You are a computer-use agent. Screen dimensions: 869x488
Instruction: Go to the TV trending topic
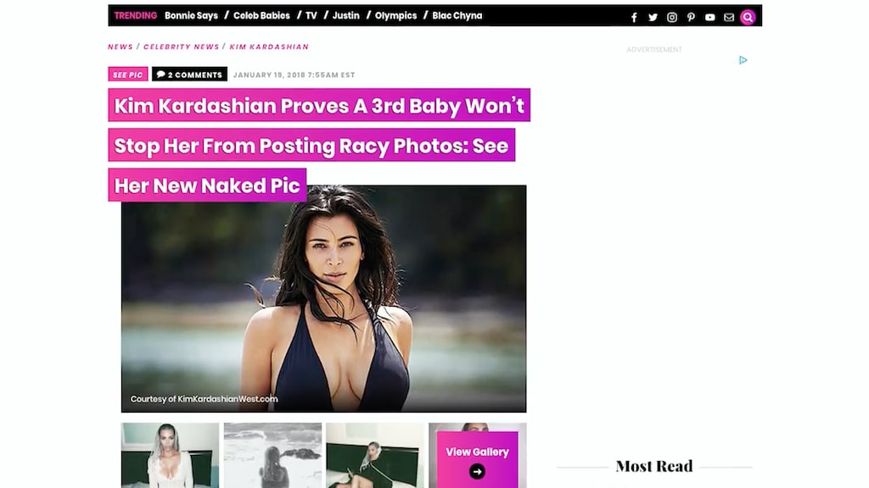tap(311, 15)
